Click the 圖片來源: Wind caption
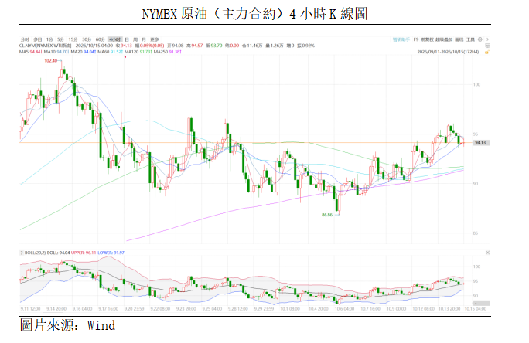Image resolution: width=529 pixels, height=343 pixels. tap(67, 325)
